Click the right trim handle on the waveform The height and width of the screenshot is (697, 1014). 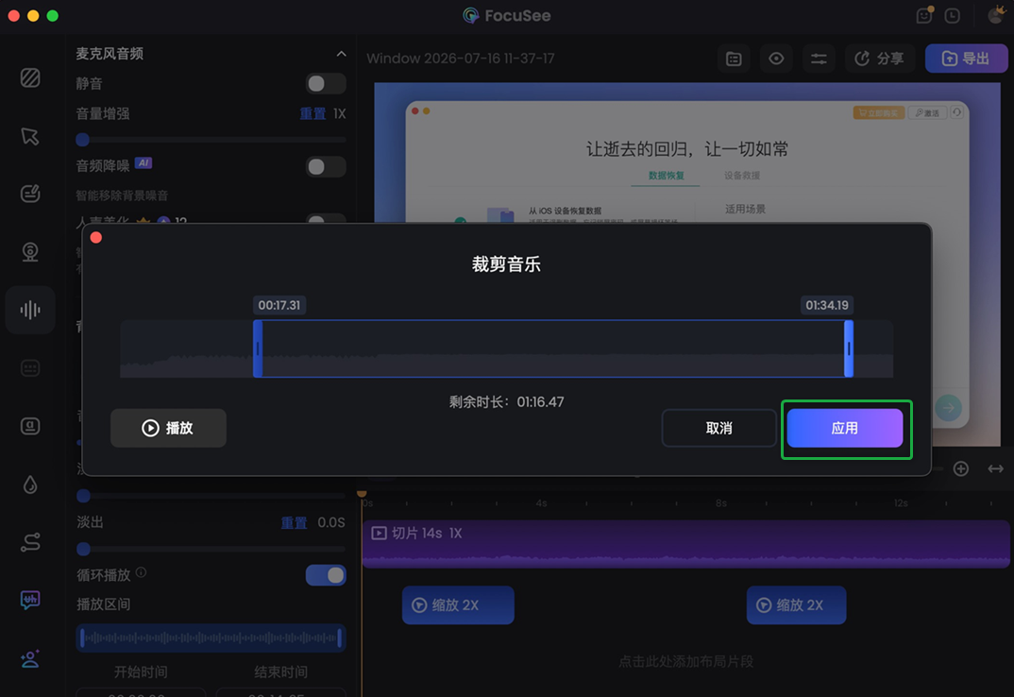(x=849, y=348)
